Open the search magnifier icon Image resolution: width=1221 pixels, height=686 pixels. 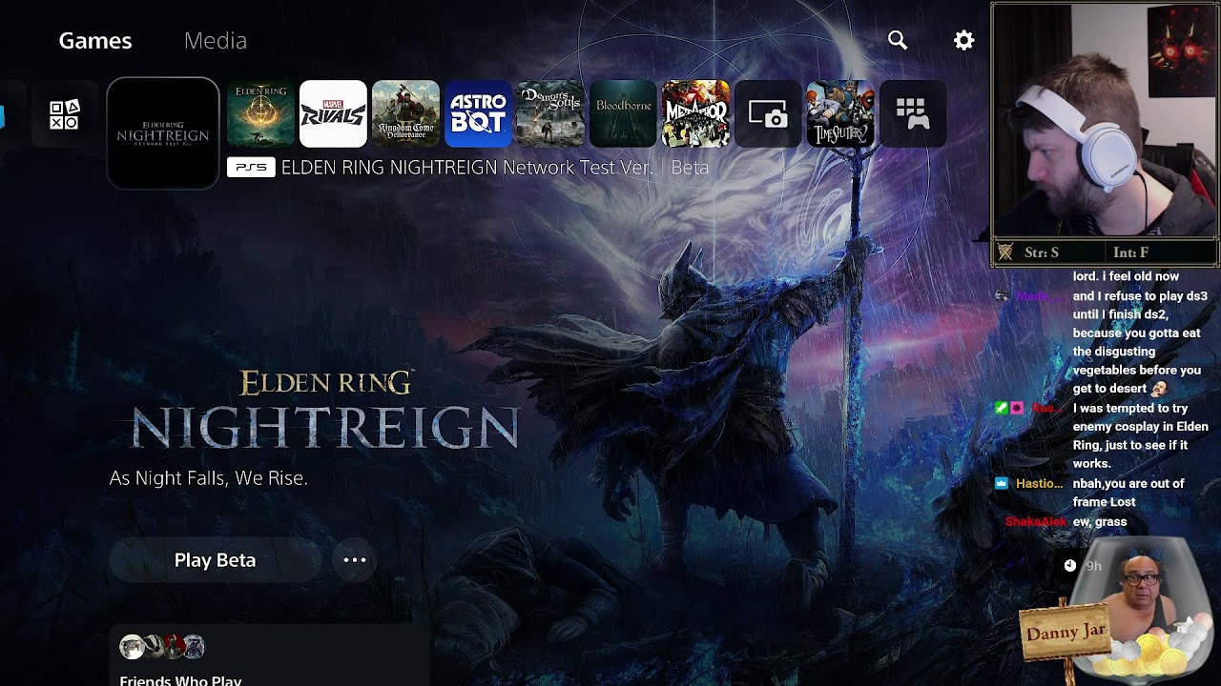click(898, 40)
